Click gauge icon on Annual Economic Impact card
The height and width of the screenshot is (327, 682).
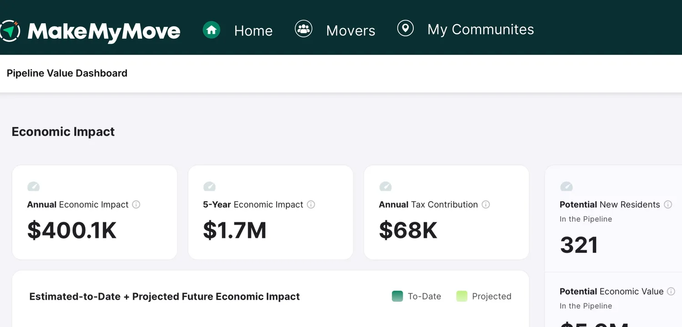[x=34, y=186]
